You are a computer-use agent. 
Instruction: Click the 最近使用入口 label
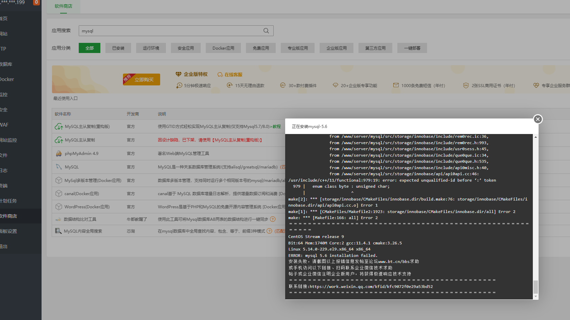click(x=66, y=99)
